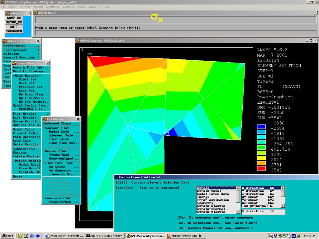Click the X-direction SX selection box

click(263, 211)
